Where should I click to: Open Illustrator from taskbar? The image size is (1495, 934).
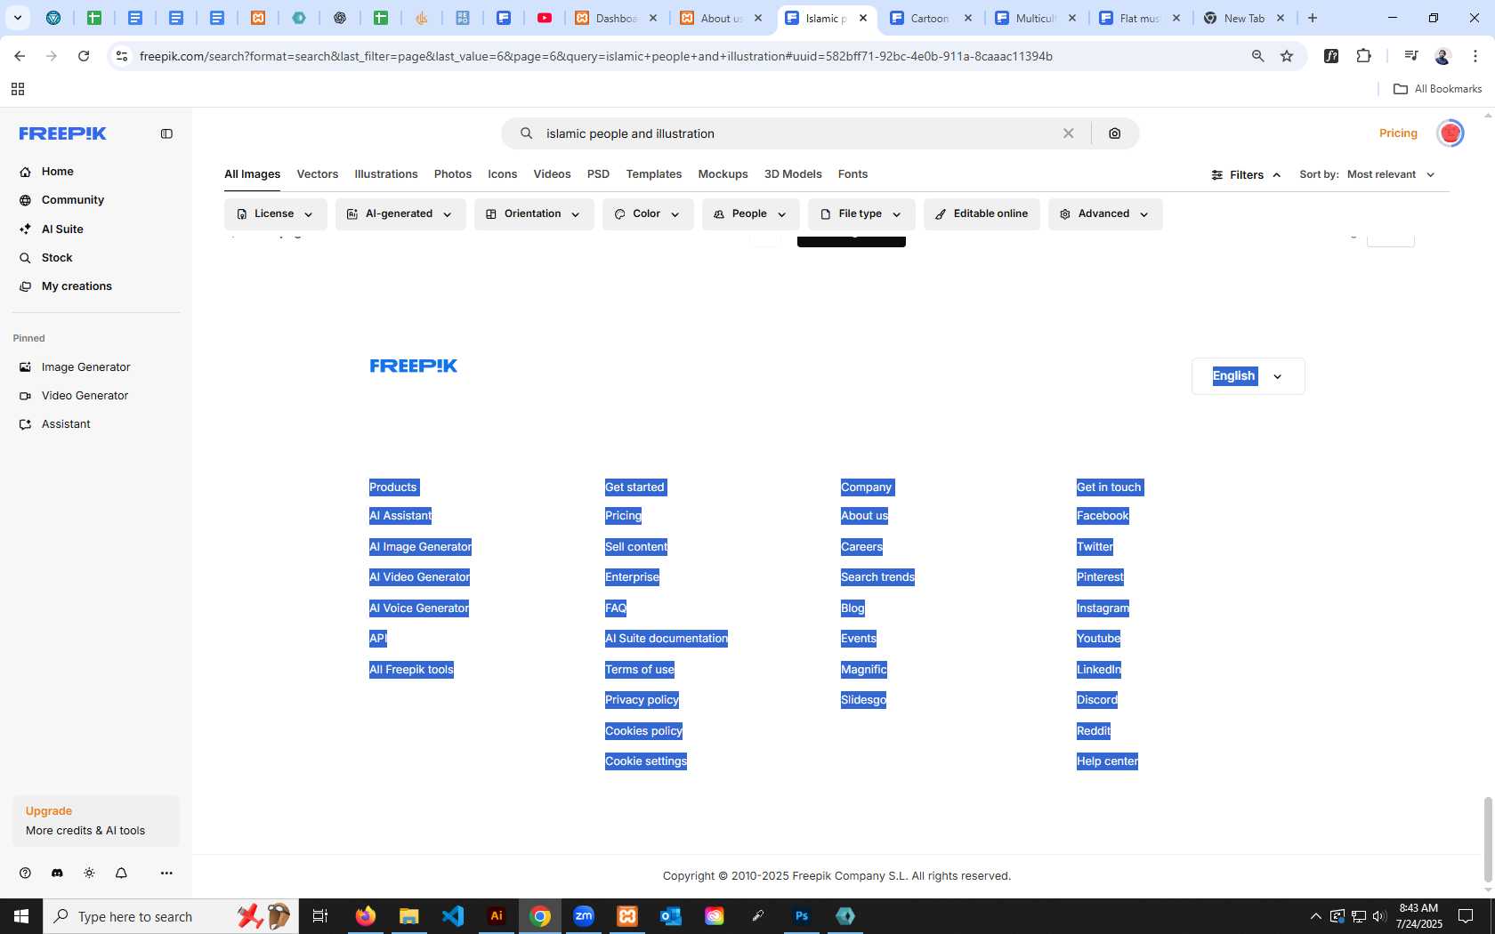(x=497, y=915)
